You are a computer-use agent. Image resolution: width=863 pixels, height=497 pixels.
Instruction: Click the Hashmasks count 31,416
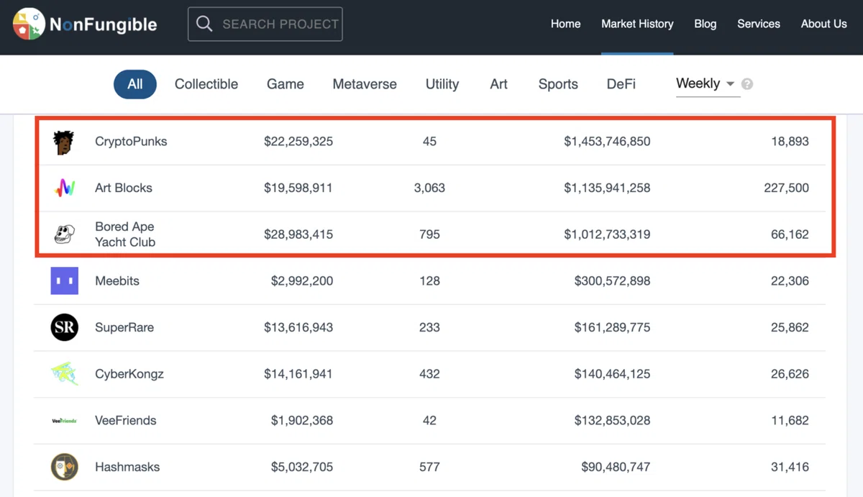pos(790,467)
